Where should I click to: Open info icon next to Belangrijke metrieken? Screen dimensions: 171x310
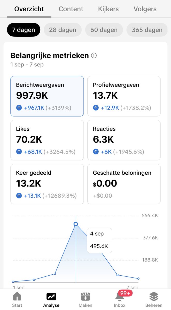click(x=94, y=56)
